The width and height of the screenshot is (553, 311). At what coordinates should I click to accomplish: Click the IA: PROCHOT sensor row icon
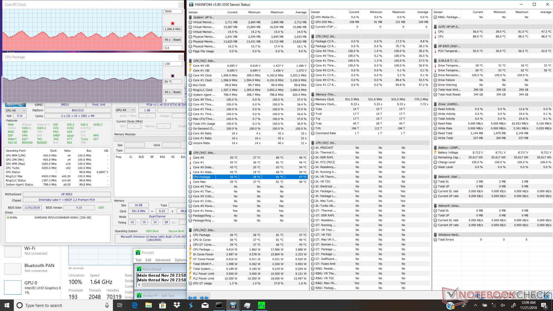[313, 148]
